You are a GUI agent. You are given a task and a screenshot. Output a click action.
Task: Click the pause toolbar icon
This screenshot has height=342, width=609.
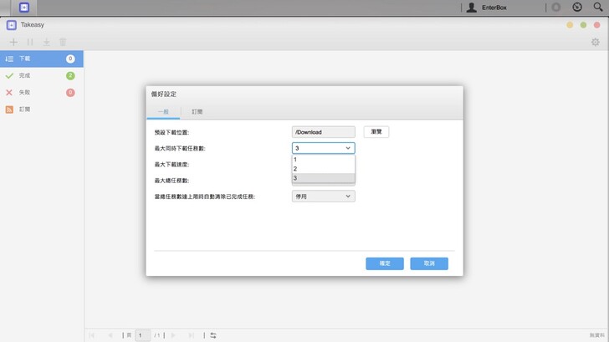[30, 42]
